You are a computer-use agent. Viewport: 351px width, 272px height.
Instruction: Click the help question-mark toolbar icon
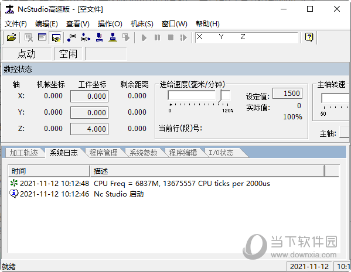[x=309, y=37]
